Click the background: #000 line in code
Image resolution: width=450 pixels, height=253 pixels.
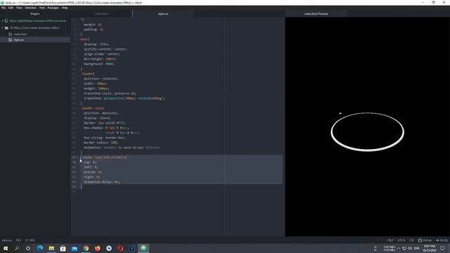(99, 64)
